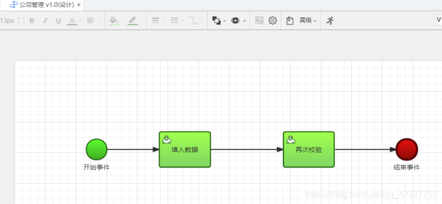442x204 pixels.
Task: Select the red end event circle
Action: point(407,149)
